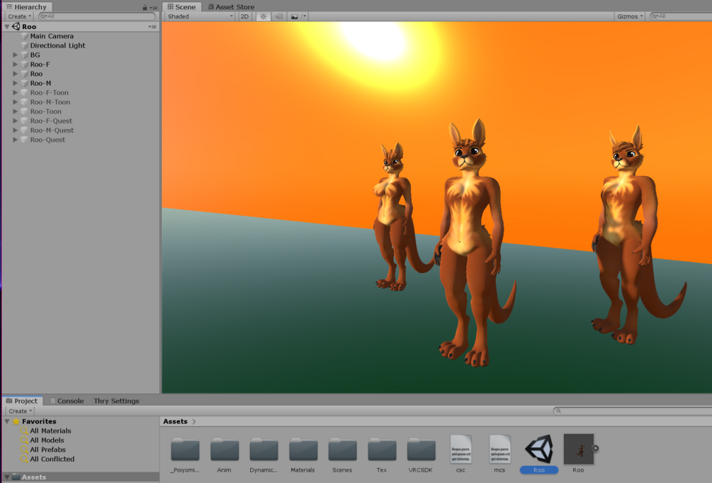The image size is (712, 483).
Task: Open the _Poiyomi folder icon
Action: point(186,450)
